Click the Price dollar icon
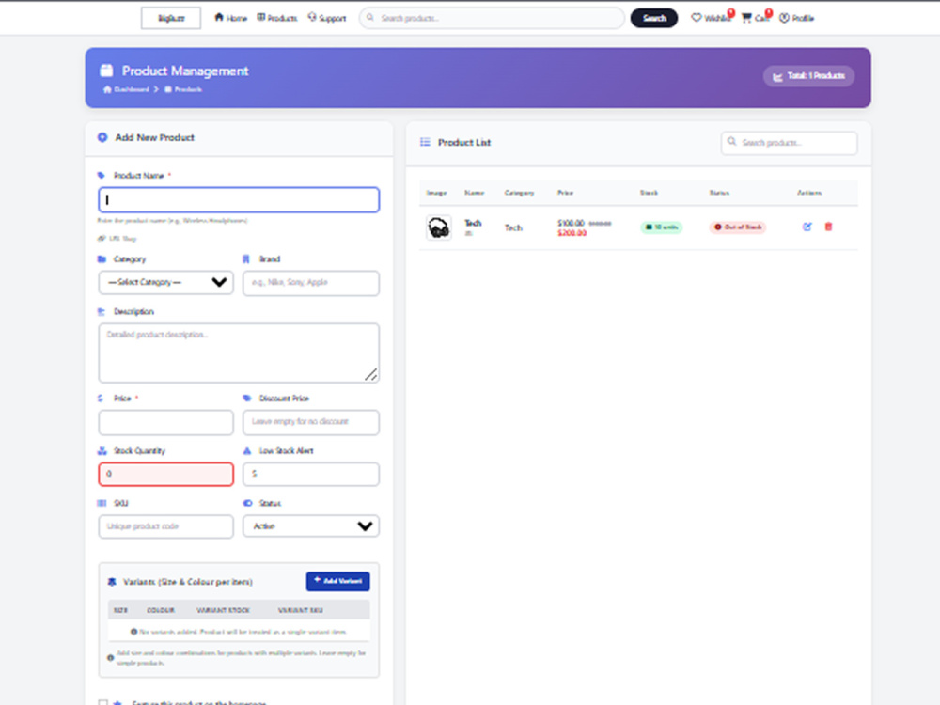The width and height of the screenshot is (940, 705). pos(101,398)
